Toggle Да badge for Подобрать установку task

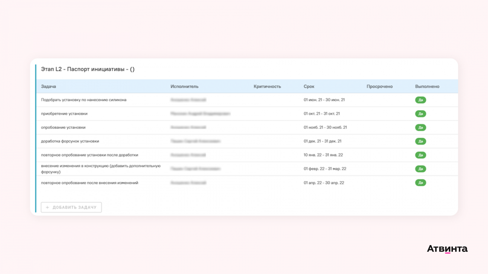coord(421,100)
